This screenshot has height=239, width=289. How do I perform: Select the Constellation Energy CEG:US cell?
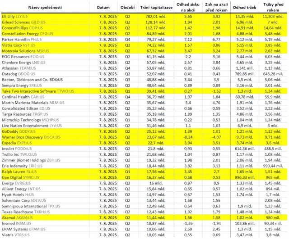(45, 34)
